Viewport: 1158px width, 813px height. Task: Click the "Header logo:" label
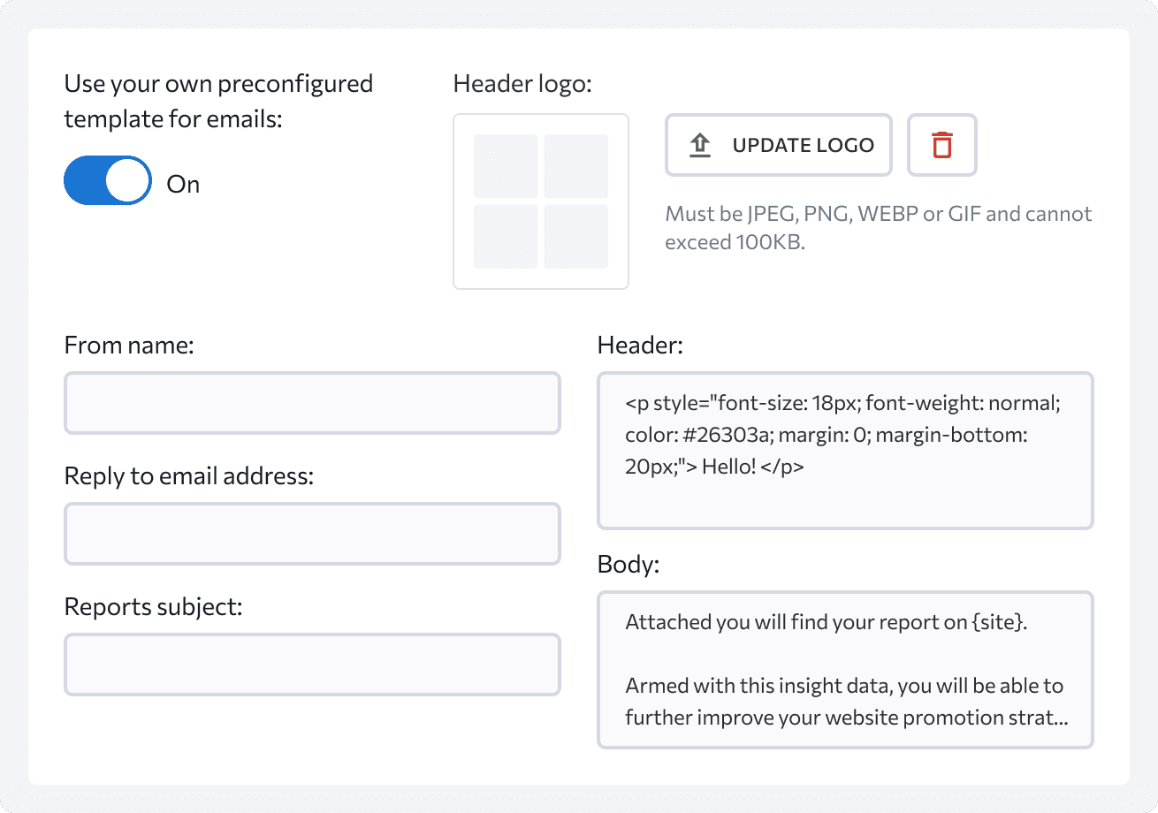pyautogui.click(x=522, y=84)
